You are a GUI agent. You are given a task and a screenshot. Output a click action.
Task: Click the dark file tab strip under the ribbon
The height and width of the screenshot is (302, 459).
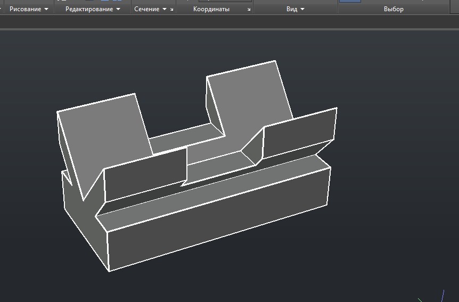(x=229, y=22)
